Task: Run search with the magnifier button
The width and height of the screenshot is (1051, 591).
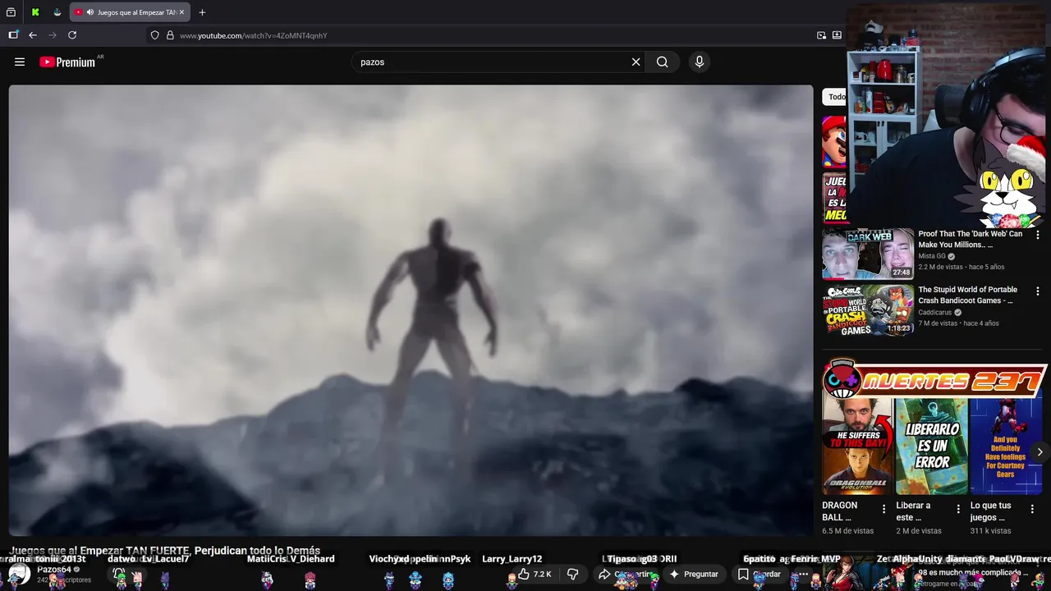Action: (x=662, y=62)
